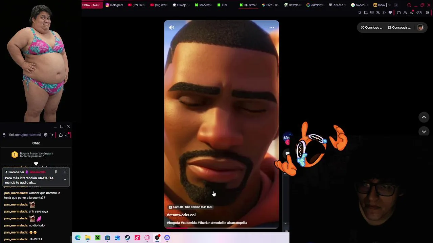Viewport: 433px width, 243px height.
Task: Open Microsoft Store from taskbar
Action: 107,238
